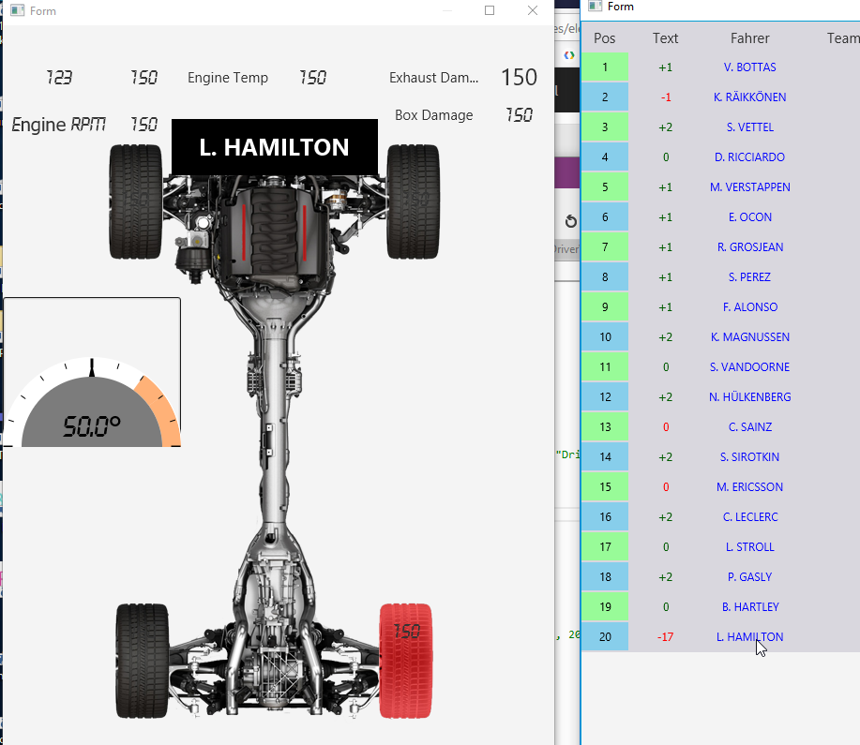Click the Box Damage label
Viewport: 860px width, 745px height.
433,115
